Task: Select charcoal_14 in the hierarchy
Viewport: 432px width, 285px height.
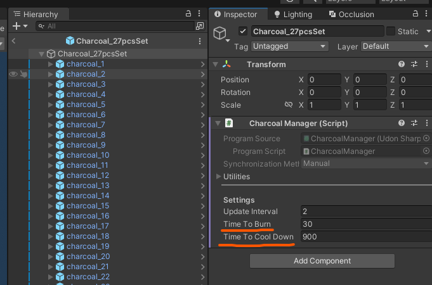Action: click(88, 196)
